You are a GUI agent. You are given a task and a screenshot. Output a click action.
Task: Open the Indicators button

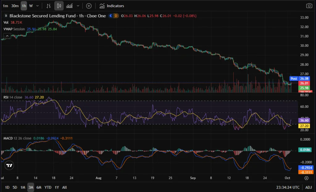(x=112, y=6)
